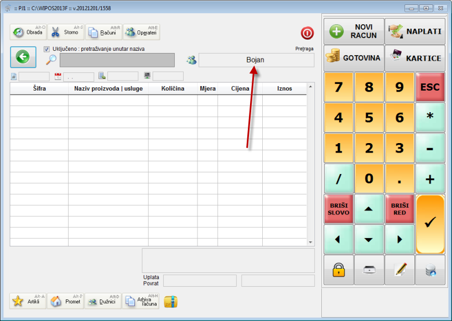Toggle 'pretraživanje unutar naziva' checkbox
Screen dimensions: 452x321
click(x=46, y=49)
